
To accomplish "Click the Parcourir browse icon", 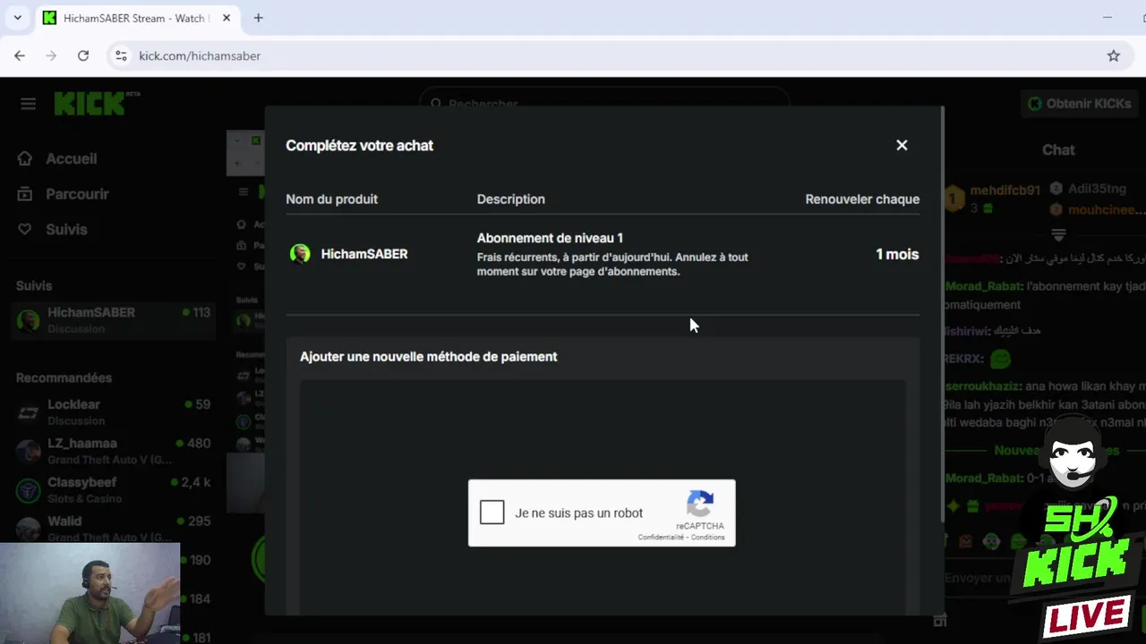I will [x=25, y=194].
